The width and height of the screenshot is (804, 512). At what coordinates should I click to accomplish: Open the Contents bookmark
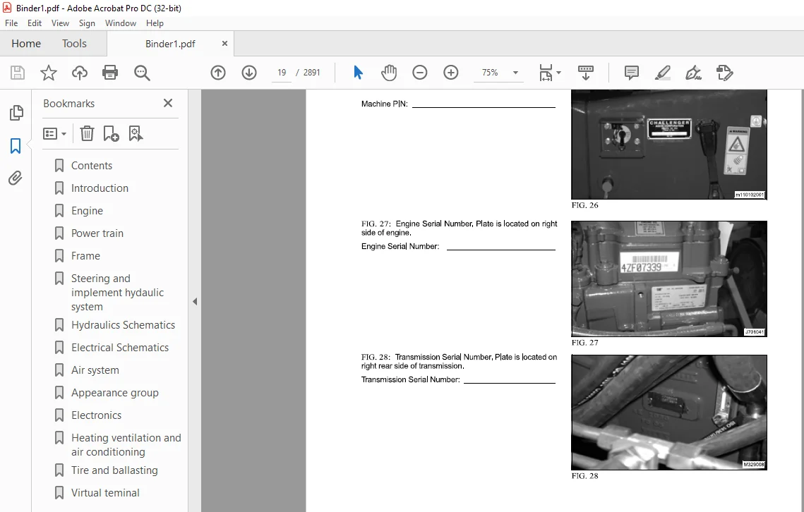[x=92, y=166]
